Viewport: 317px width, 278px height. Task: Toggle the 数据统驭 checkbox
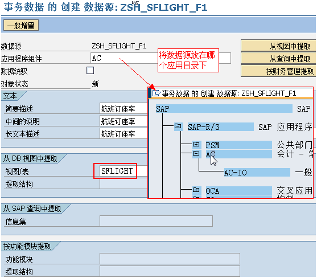pyautogui.click(x=90, y=71)
